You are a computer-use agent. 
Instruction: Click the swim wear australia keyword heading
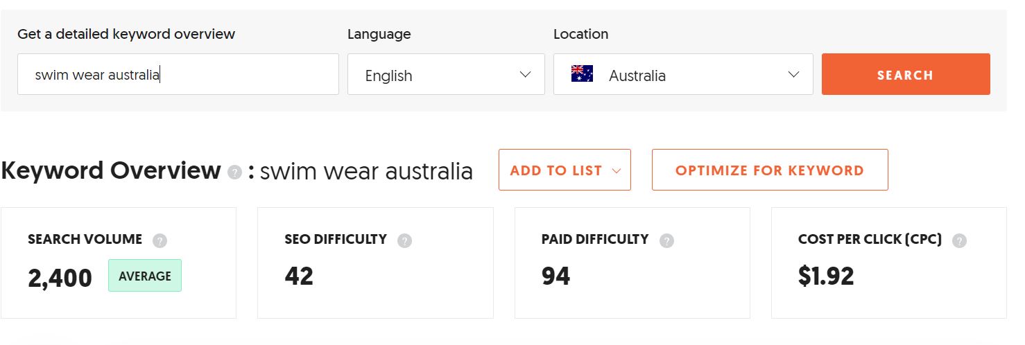click(x=366, y=171)
